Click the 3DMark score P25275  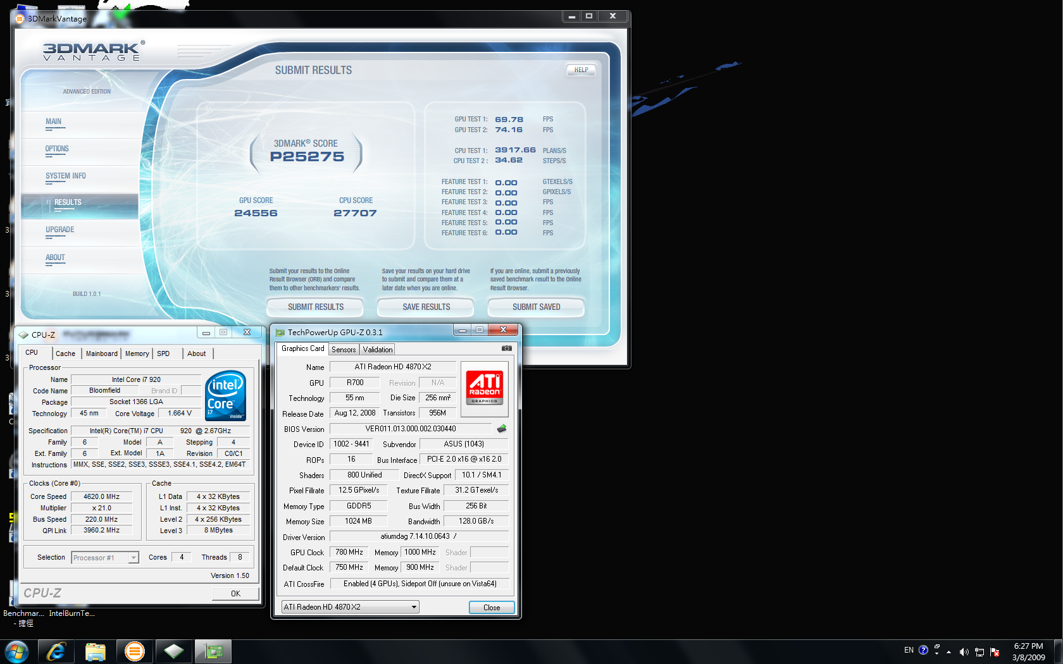point(307,157)
